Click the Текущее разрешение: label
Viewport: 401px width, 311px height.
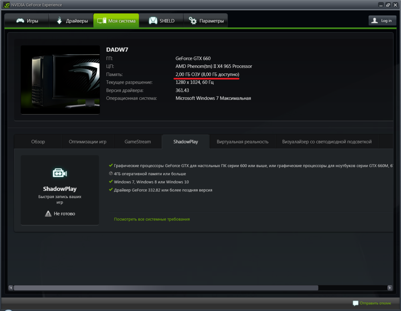point(129,82)
